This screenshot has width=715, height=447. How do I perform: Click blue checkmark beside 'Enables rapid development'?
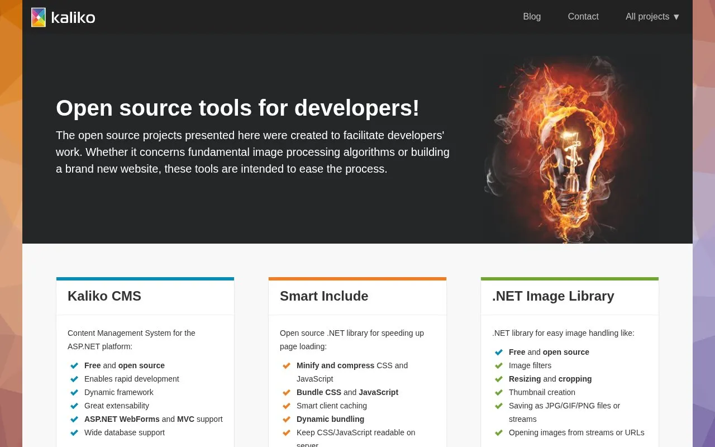pyautogui.click(x=74, y=379)
